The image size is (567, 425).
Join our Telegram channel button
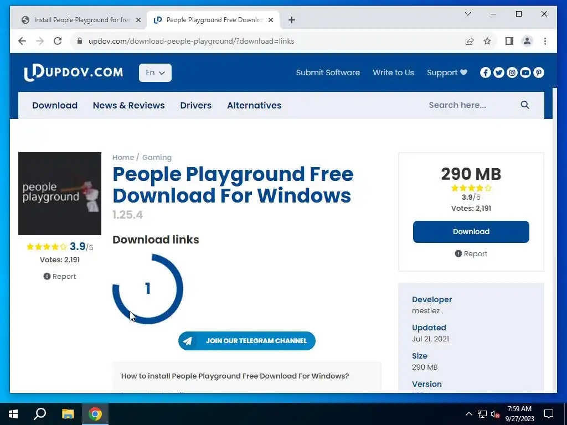click(x=246, y=341)
